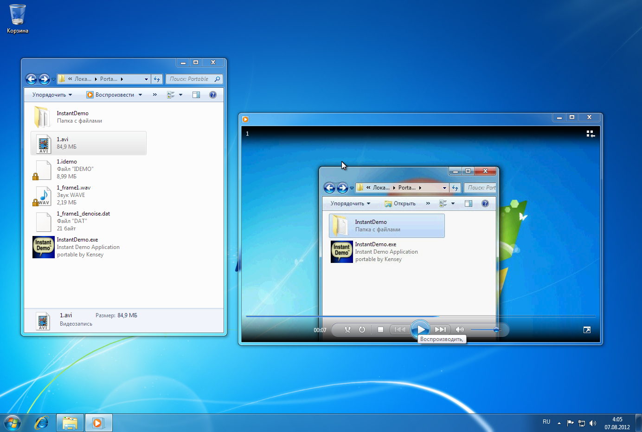Viewport: 642px width, 432px height.
Task: Click the RU language indicator
Action: click(546, 422)
